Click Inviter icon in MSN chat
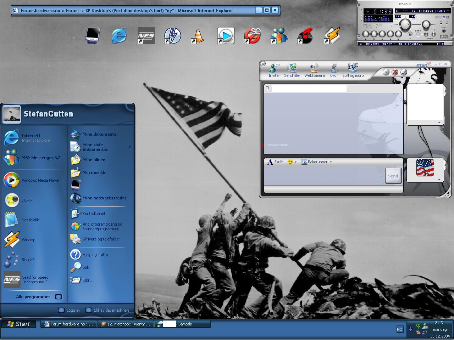Viewport: 454px width, 340px height. tap(274, 70)
